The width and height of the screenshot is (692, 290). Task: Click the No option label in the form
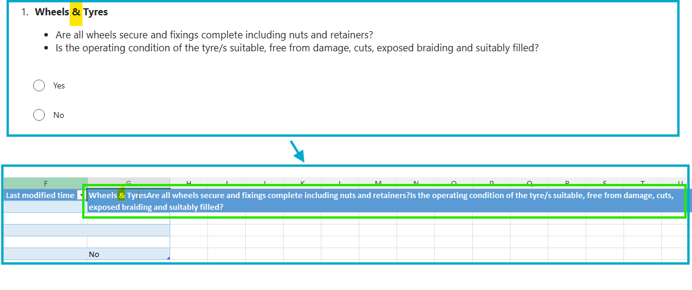tap(59, 115)
